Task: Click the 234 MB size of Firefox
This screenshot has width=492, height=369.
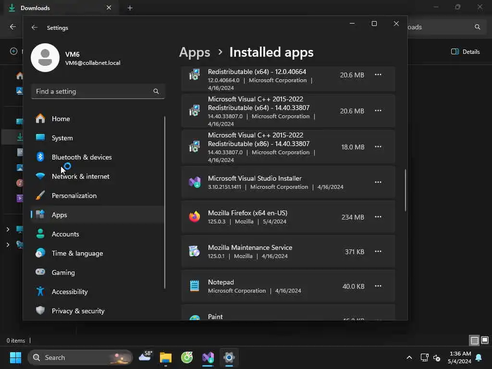Action: click(x=353, y=217)
